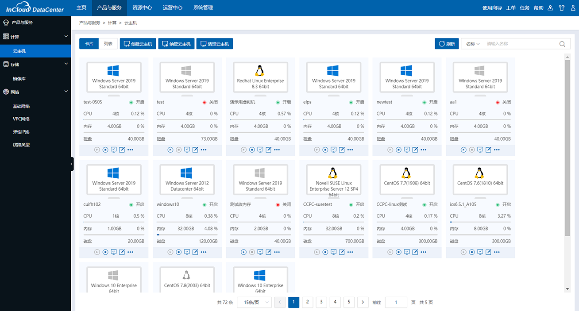Screen dimensions: 579x311
Task: Click the vertical scrollbar of card list
Action: pyautogui.click(x=567, y=146)
